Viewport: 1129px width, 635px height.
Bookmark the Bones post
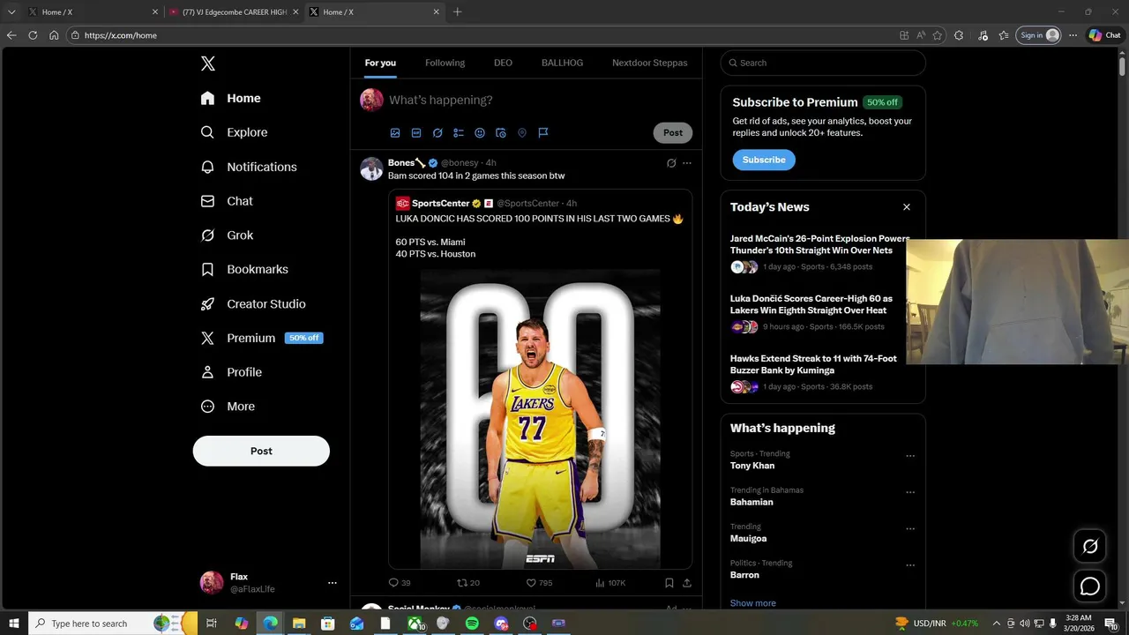[669, 583]
